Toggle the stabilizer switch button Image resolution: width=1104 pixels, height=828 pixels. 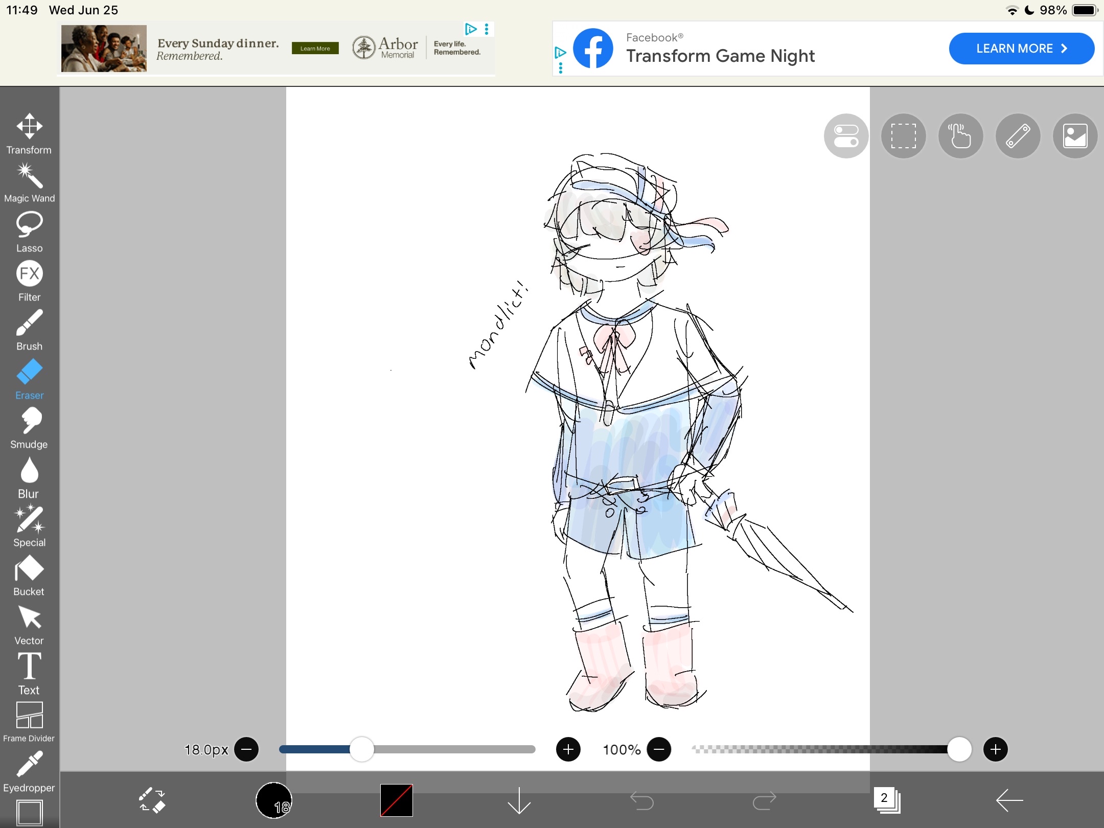tap(846, 136)
